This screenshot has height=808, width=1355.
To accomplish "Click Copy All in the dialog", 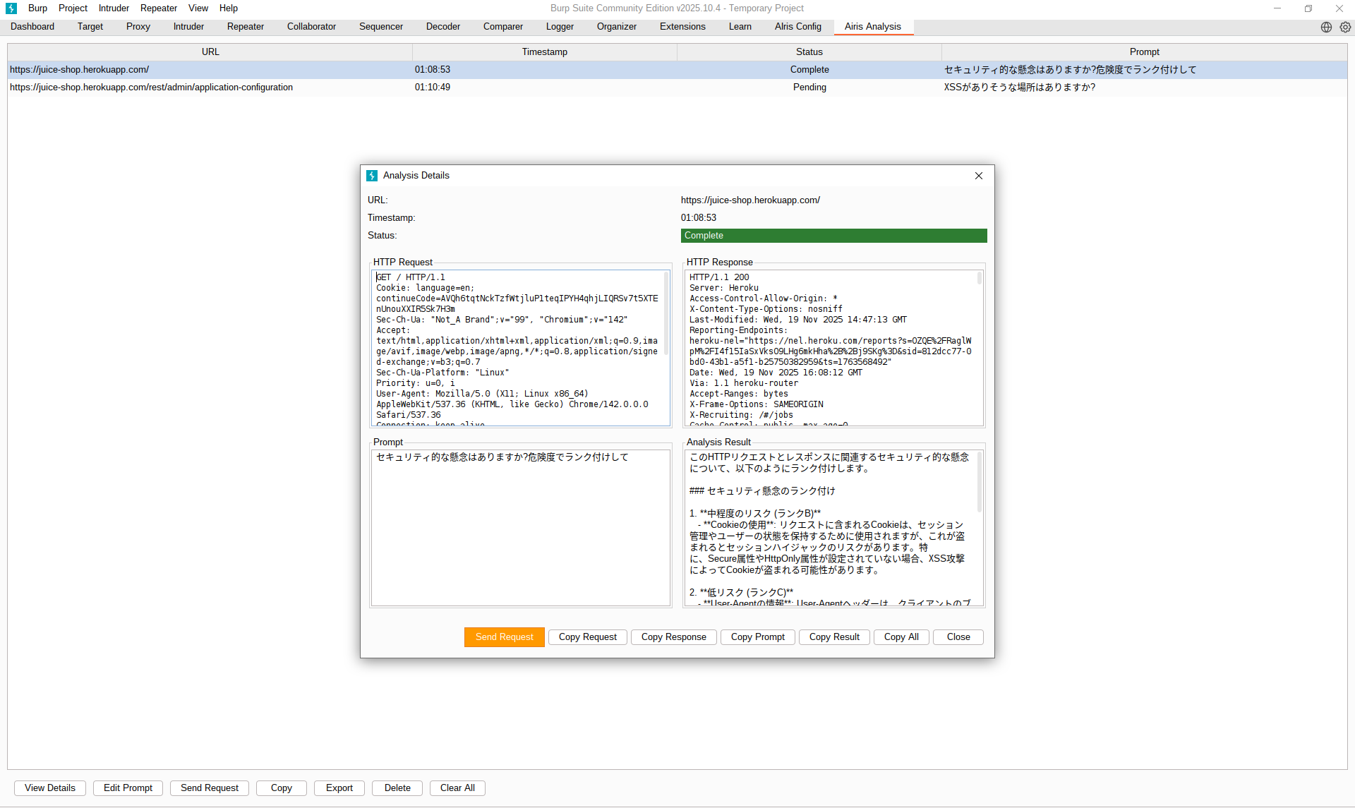I will click(901, 637).
